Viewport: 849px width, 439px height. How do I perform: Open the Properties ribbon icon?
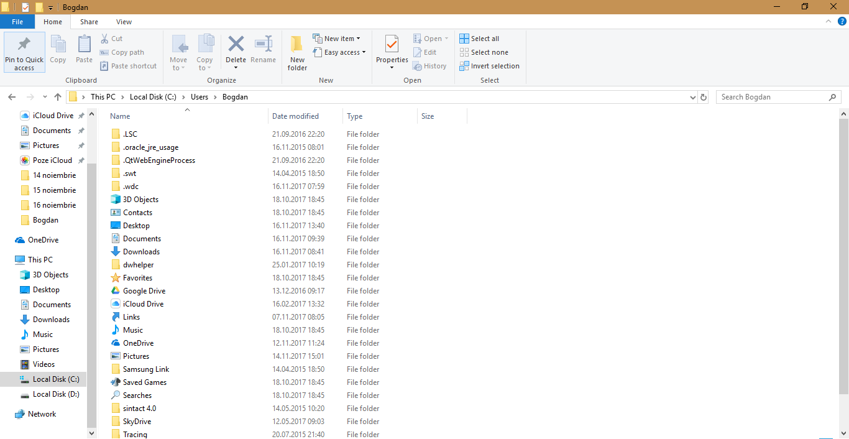click(392, 45)
